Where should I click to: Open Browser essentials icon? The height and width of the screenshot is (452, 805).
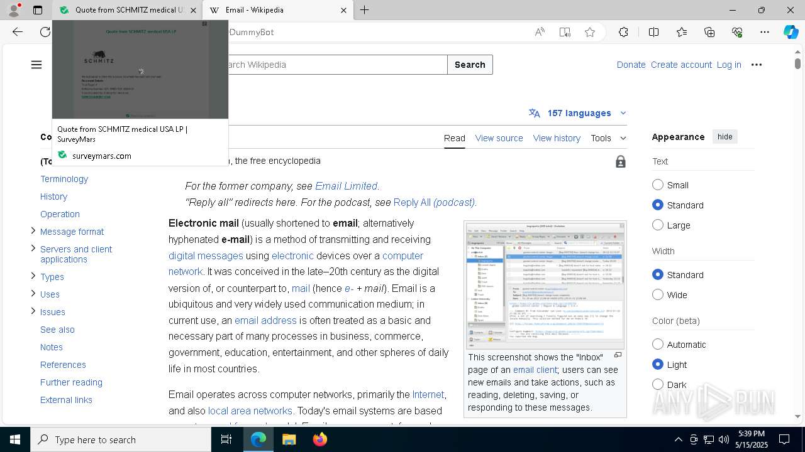pyautogui.click(x=737, y=32)
